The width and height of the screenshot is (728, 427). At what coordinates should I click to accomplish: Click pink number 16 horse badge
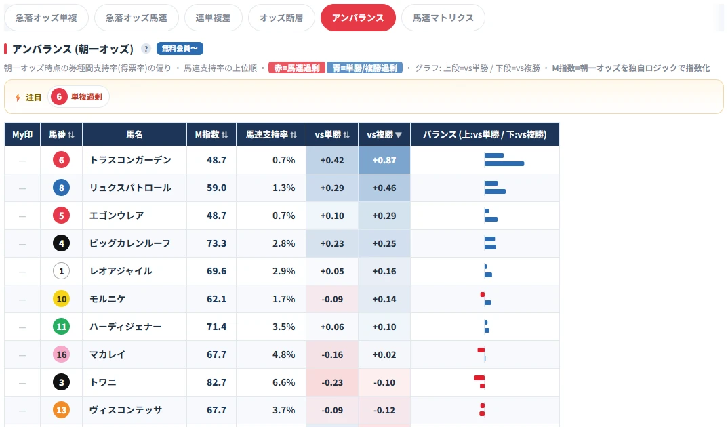[x=61, y=354]
